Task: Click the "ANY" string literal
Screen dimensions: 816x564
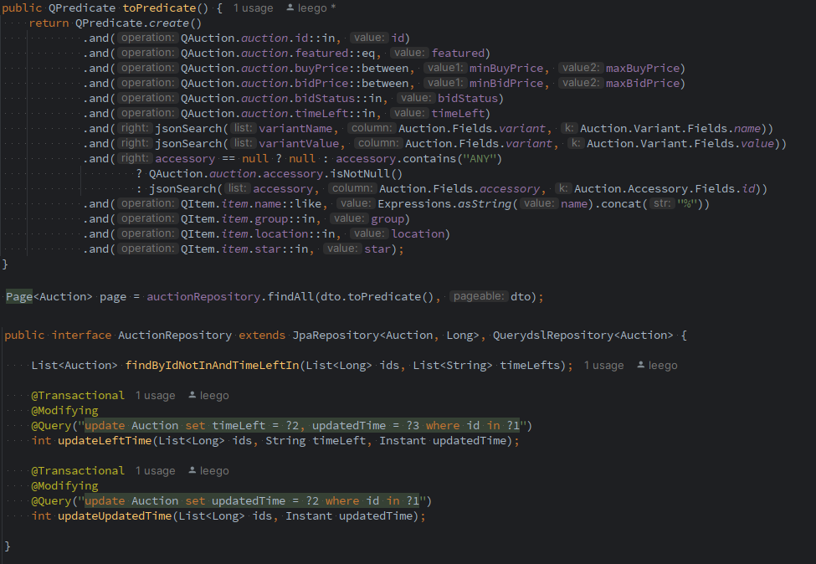Action: tap(479, 159)
